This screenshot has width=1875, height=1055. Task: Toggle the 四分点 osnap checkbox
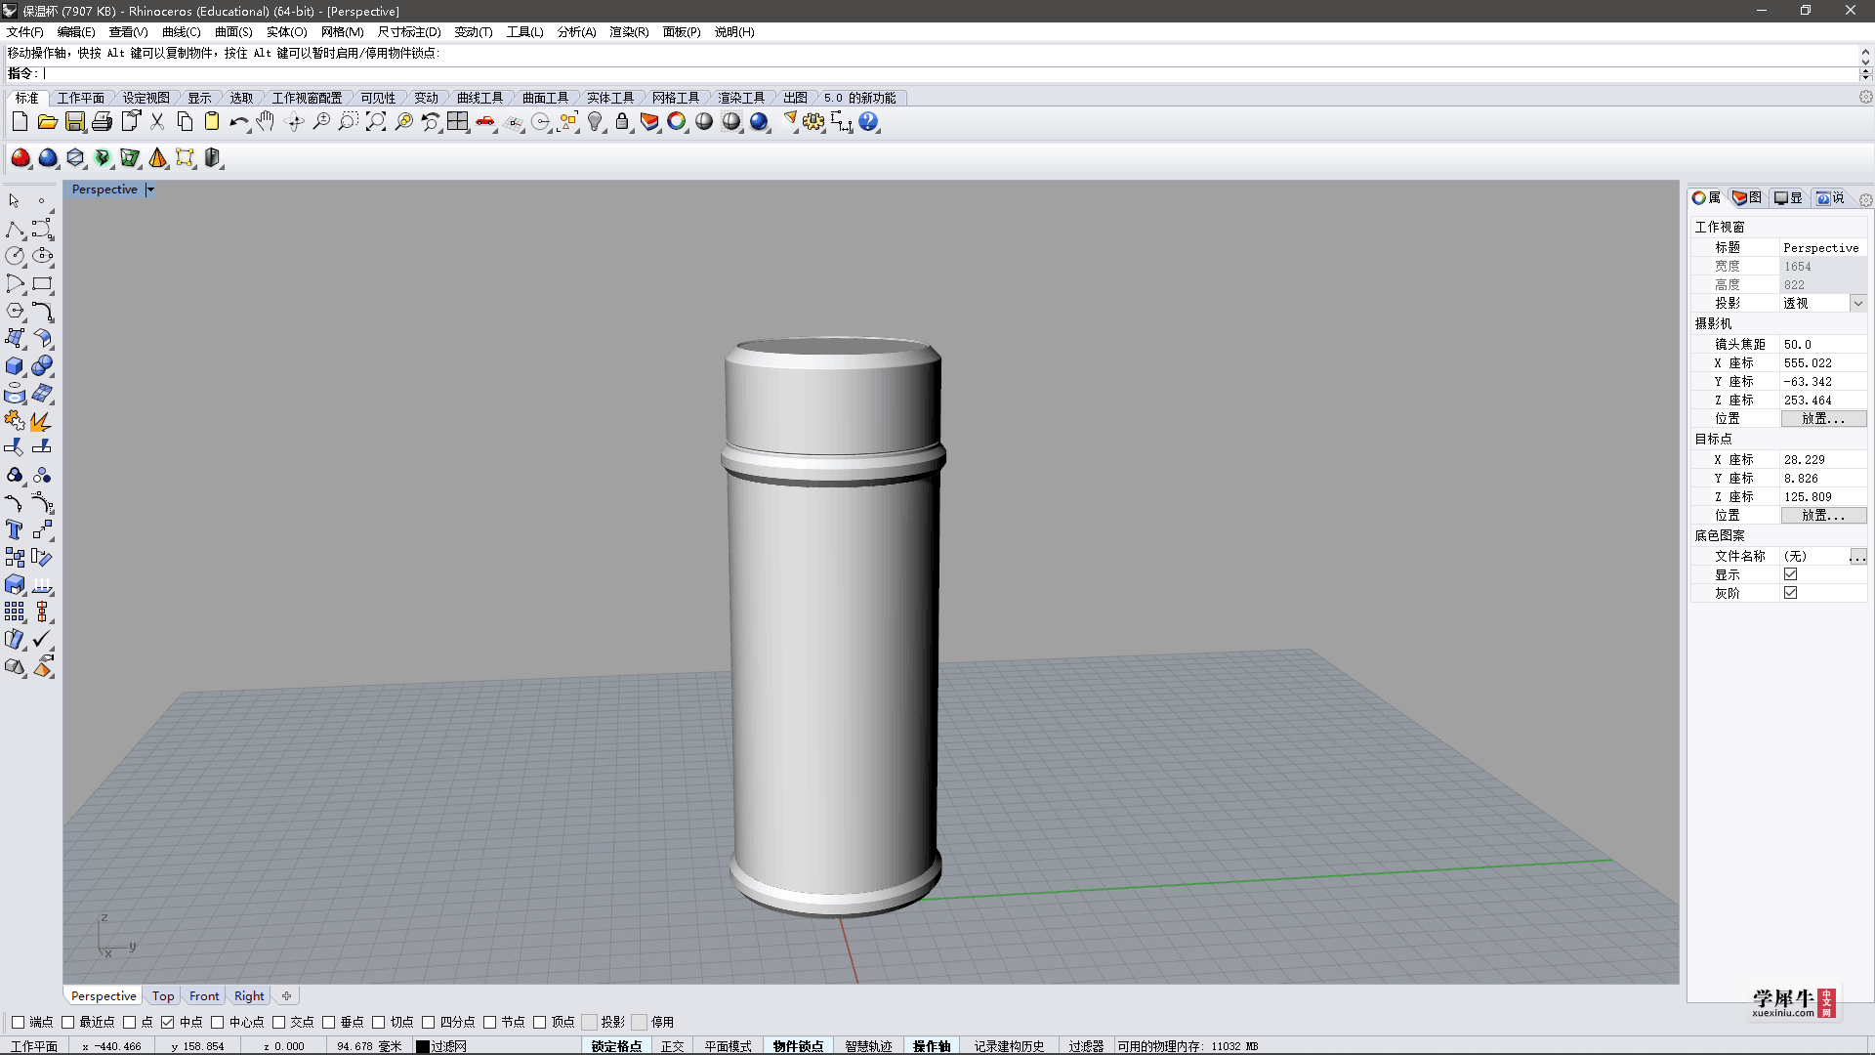(428, 1022)
